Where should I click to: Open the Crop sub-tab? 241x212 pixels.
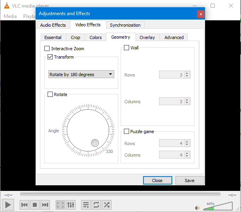[x=76, y=37]
